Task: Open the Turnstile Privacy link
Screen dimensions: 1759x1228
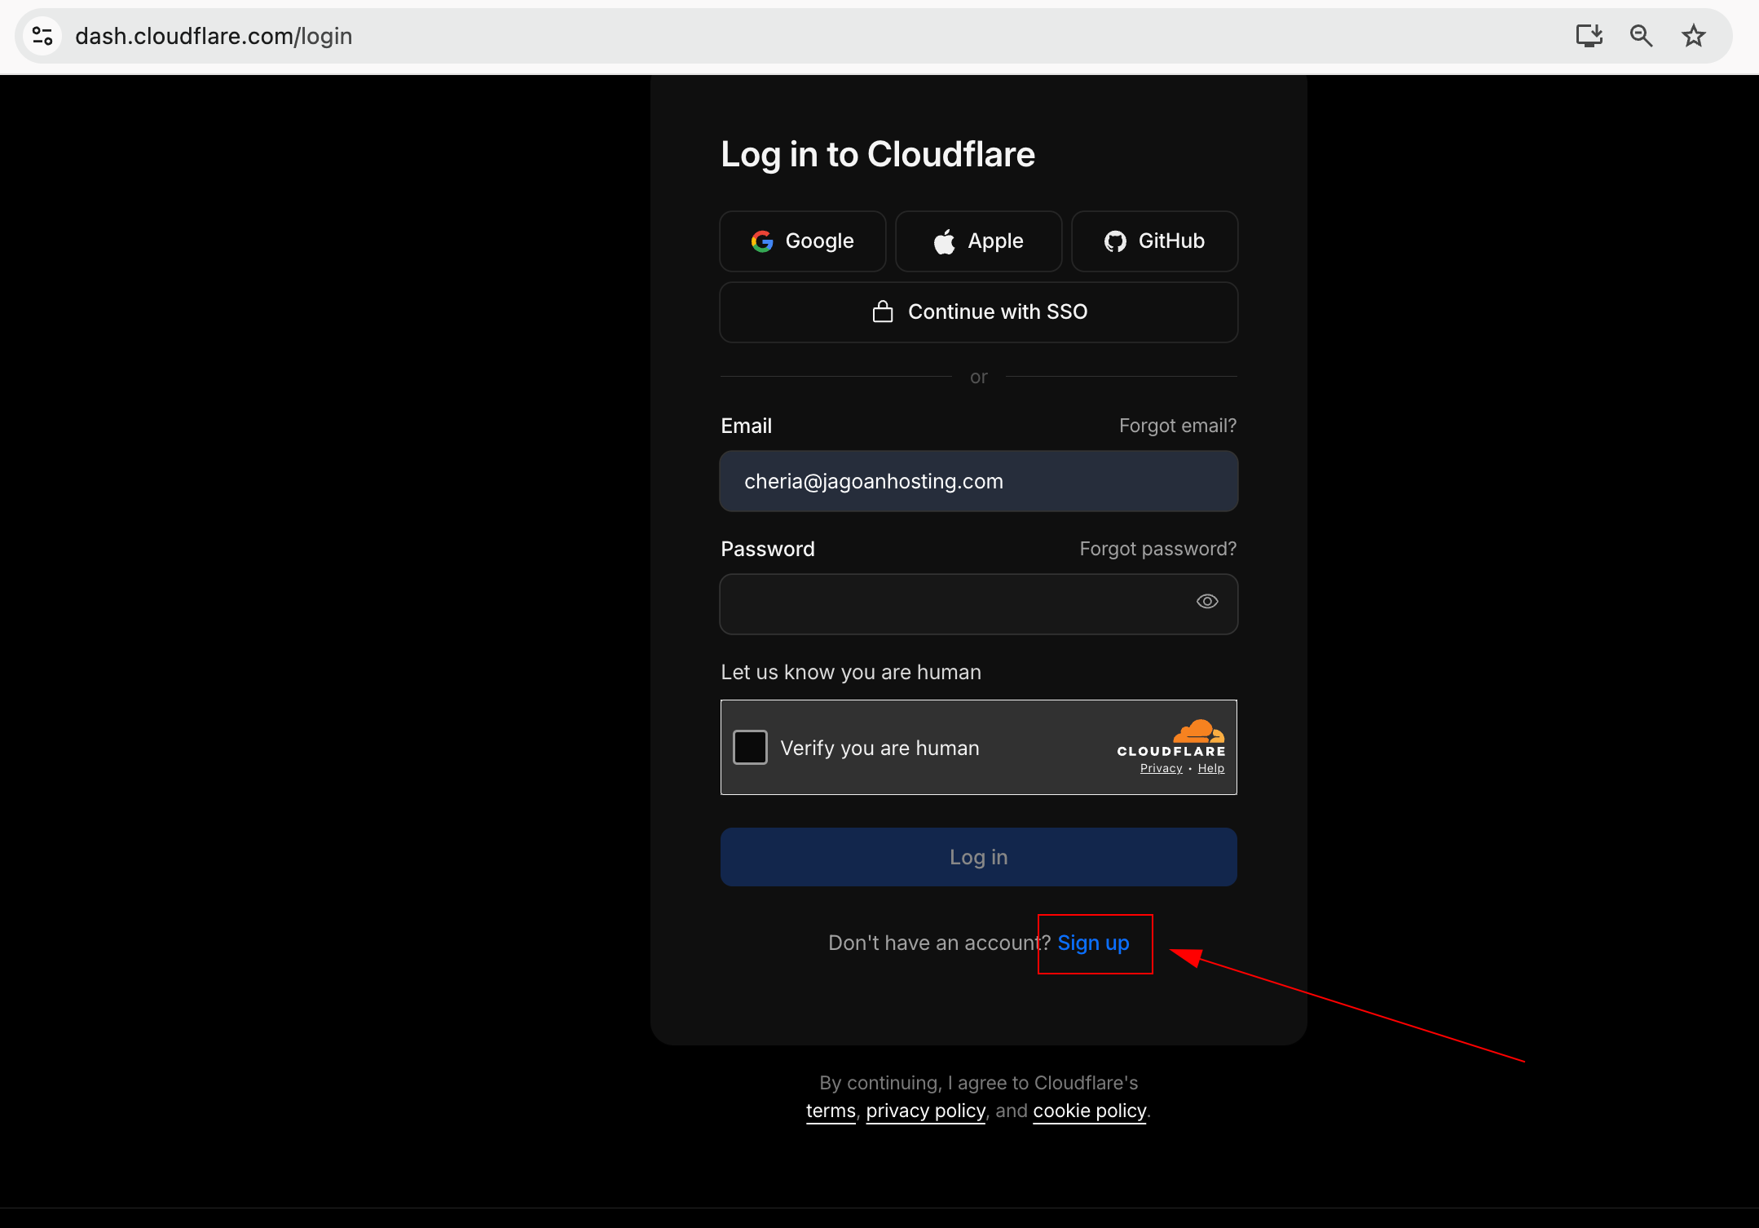Action: [1161, 768]
